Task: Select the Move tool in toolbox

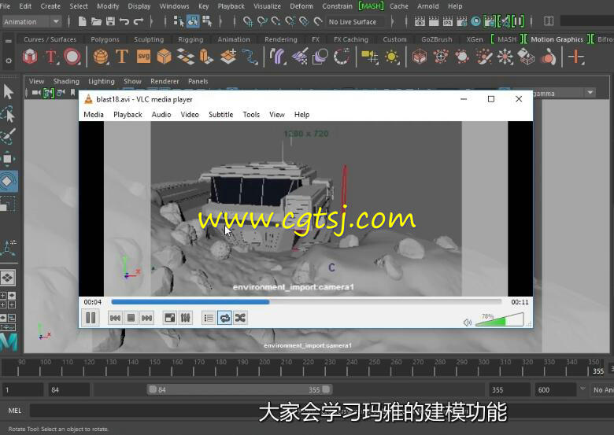Action: click(8, 159)
